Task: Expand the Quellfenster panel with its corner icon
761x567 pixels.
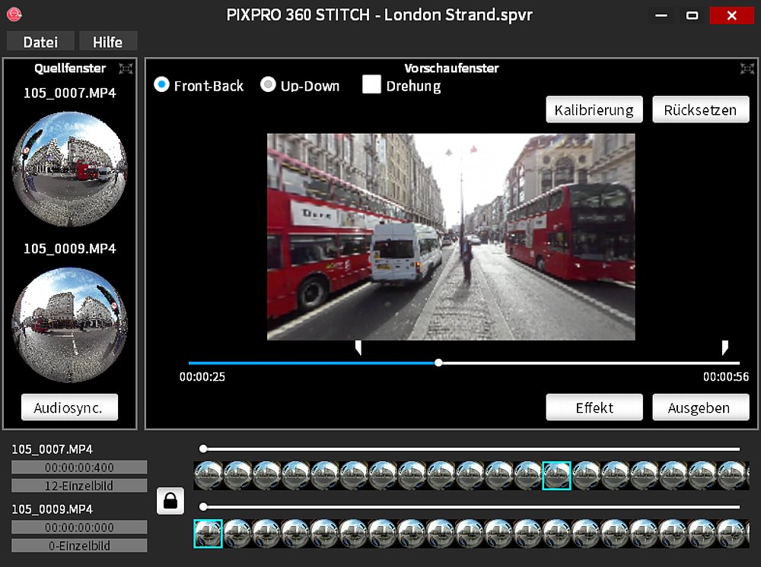Action: (x=126, y=68)
